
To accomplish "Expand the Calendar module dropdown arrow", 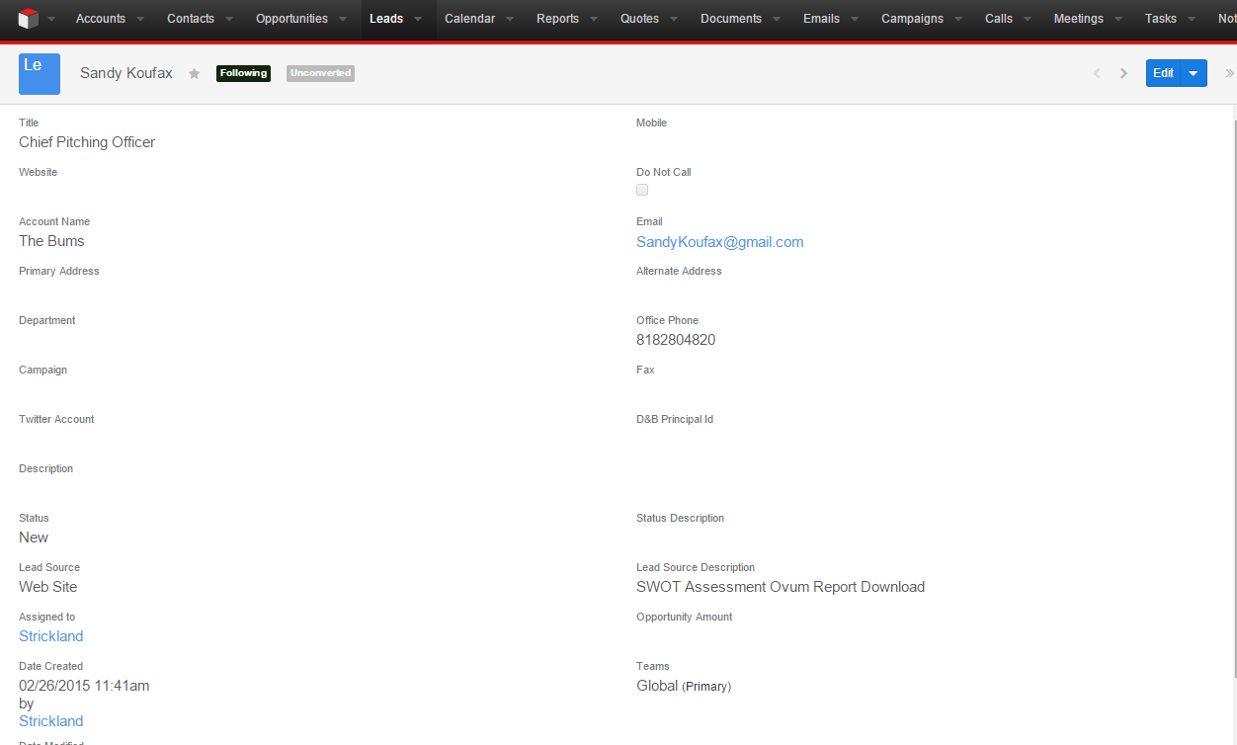I will (x=510, y=19).
